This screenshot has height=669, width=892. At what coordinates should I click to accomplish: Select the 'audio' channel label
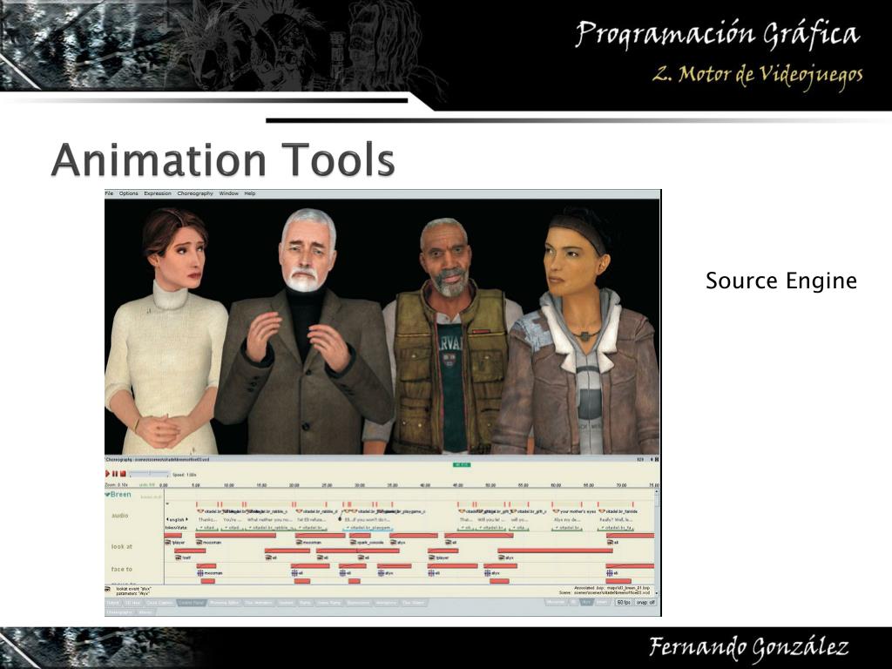[x=119, y=516]
